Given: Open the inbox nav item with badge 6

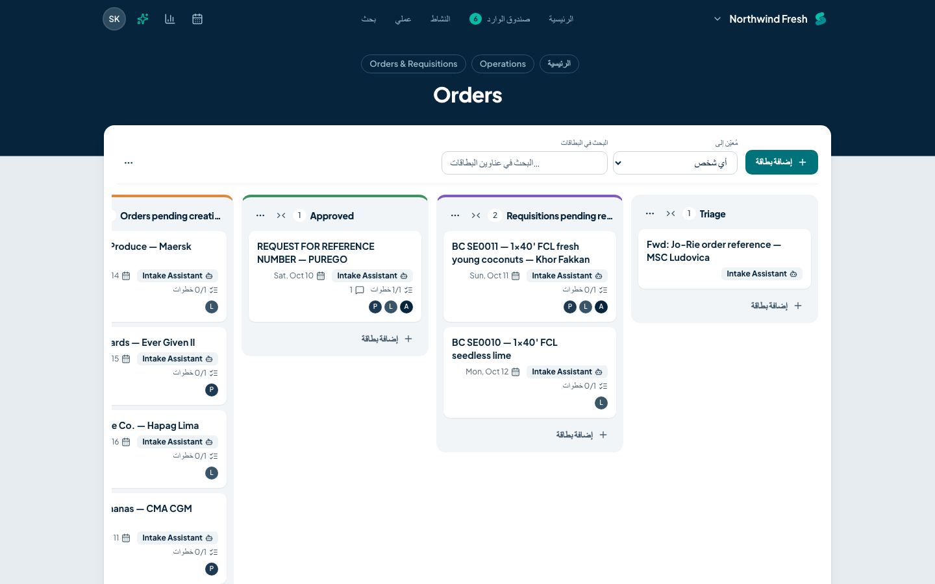Looking at the screenshot, I should (500, 19).
